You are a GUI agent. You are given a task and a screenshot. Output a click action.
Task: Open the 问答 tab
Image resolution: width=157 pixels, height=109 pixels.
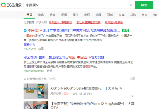pyautogui.click(x=52, y=15)
